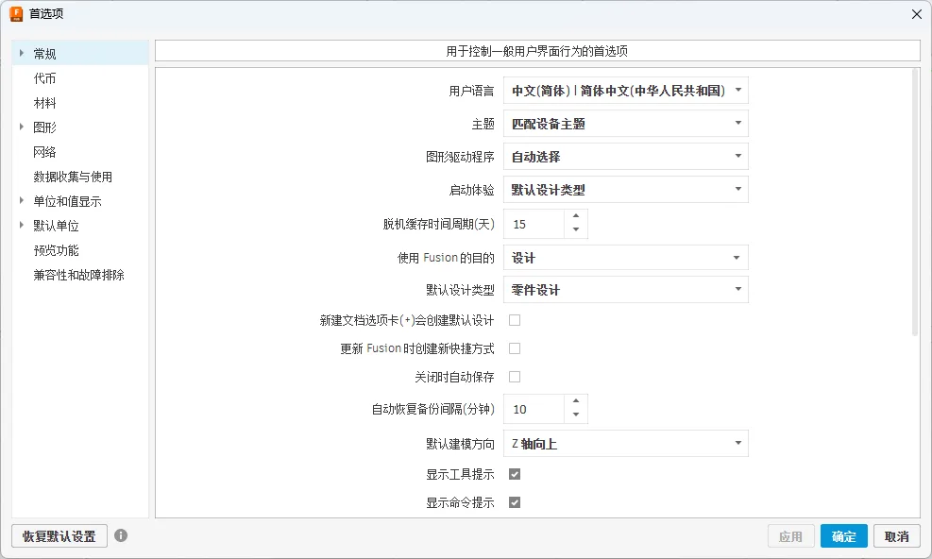Expand the 常规 tree node arrow
The height and width of the screenshot is (559, 932).
[22, 53]
